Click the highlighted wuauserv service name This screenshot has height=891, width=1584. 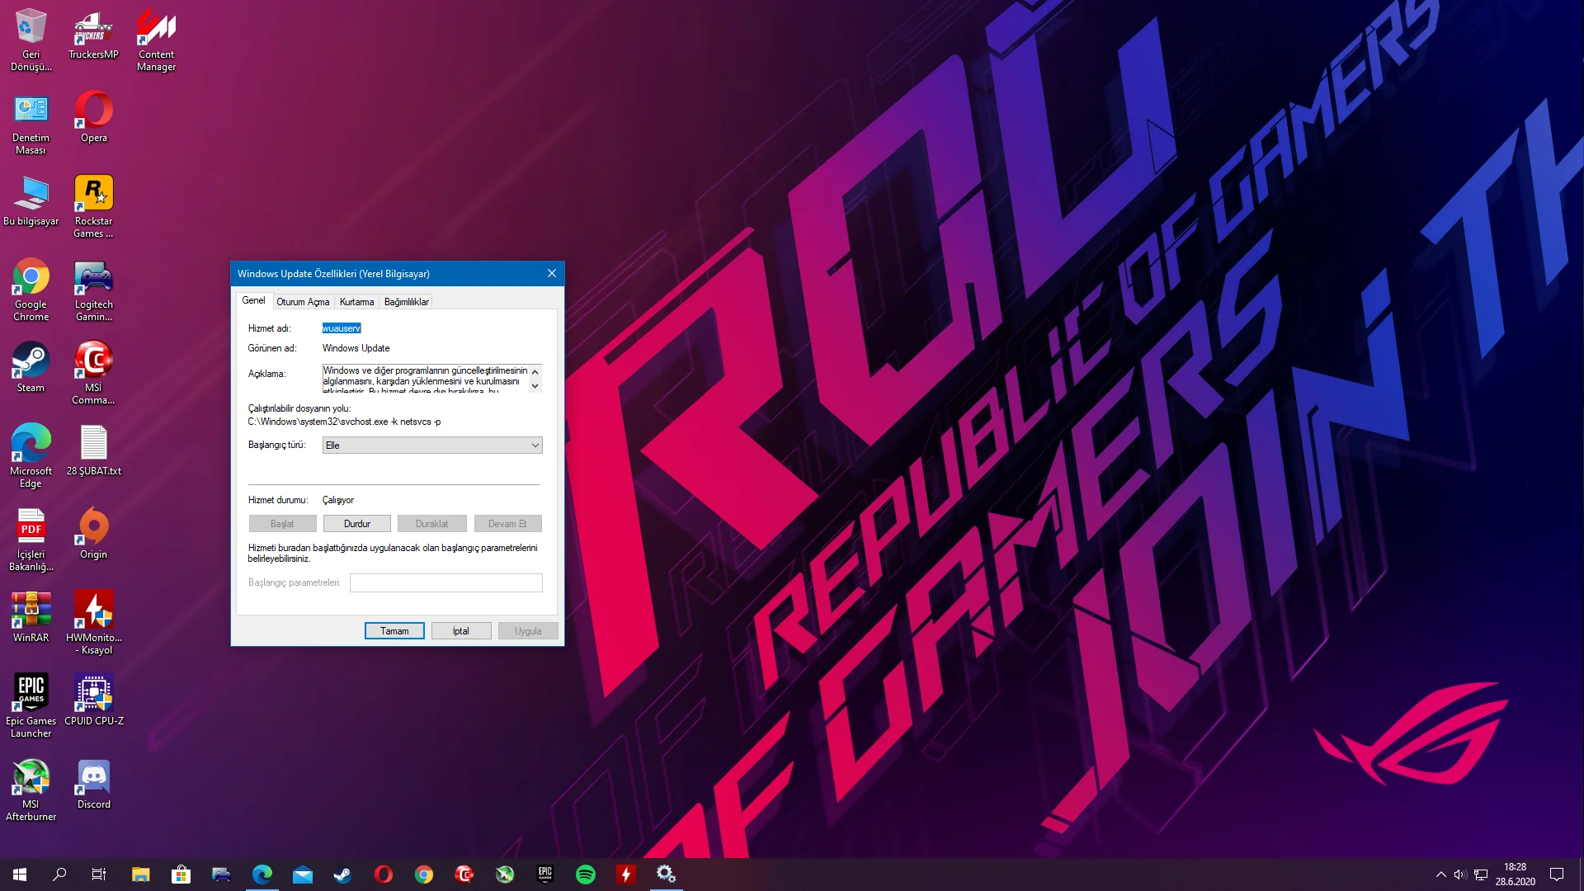342,328
